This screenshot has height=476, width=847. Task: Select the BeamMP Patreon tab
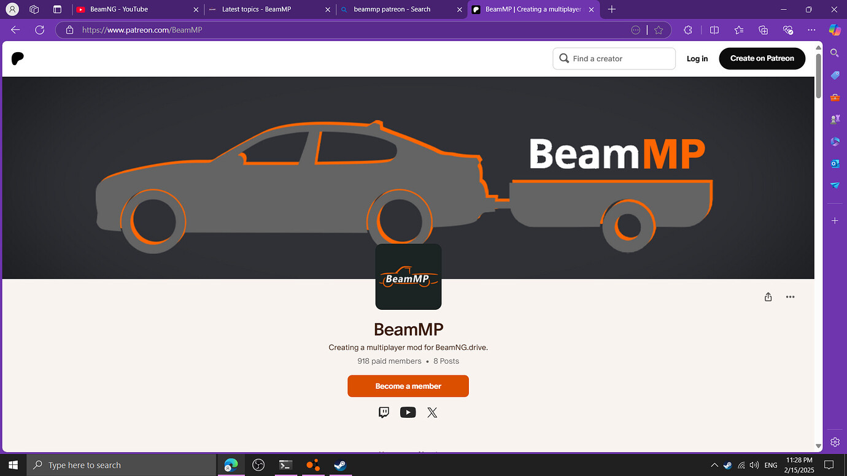tap(533, 9)
